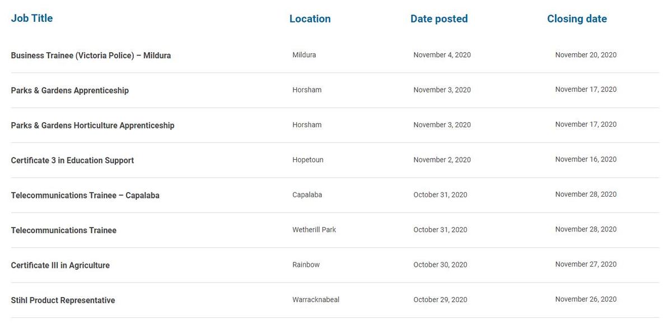This screenshot has height=329, width=672.
Task: Open Business Trainee (Victoria Police) – Mildura job
Action: (x=91, y=55)
